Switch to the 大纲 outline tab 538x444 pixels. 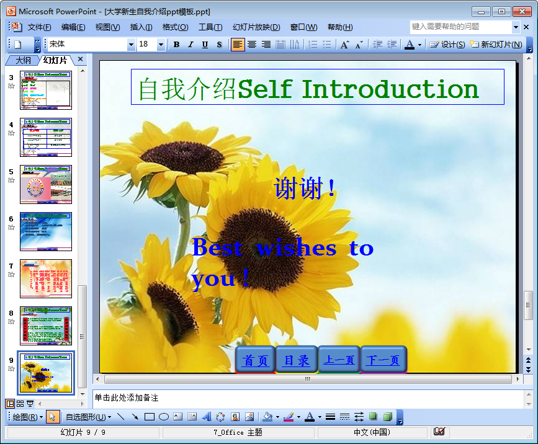[x=23, y=60]
